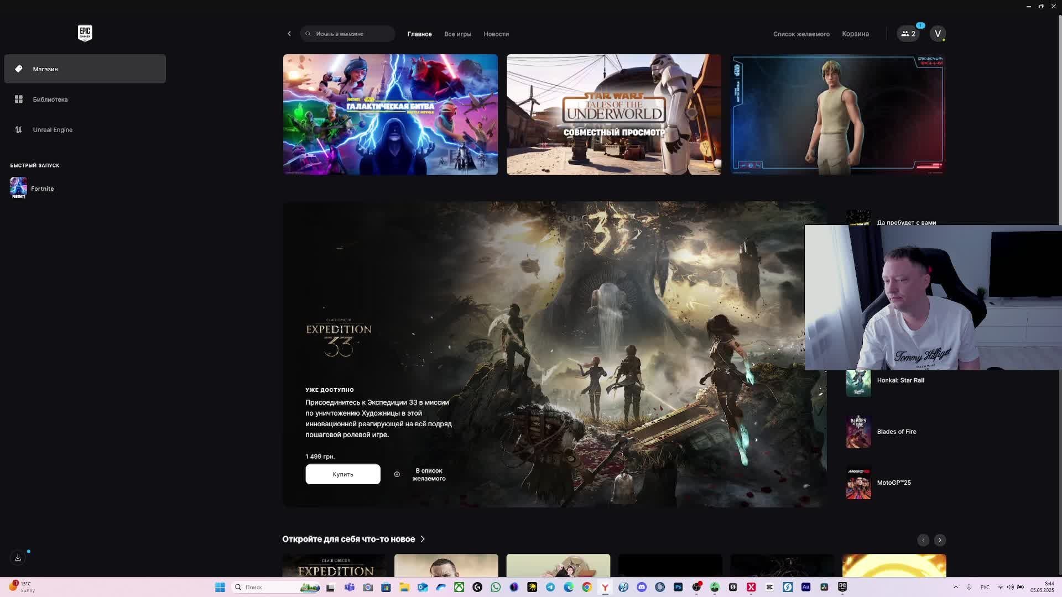Open the 'Корзина' cart link
The width and height of the screenshot is (1062, 597).
pos(855,34)
